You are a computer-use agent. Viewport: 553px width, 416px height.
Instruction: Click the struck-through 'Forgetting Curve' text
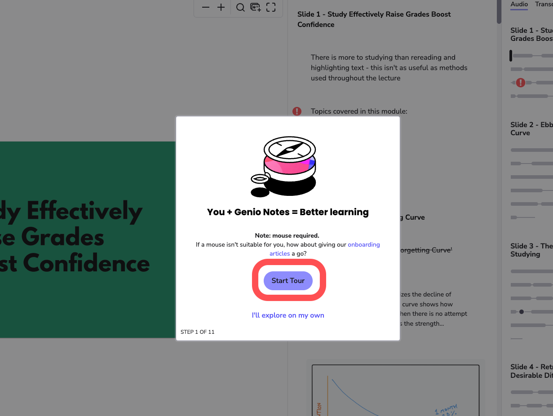tap(425, 250)
